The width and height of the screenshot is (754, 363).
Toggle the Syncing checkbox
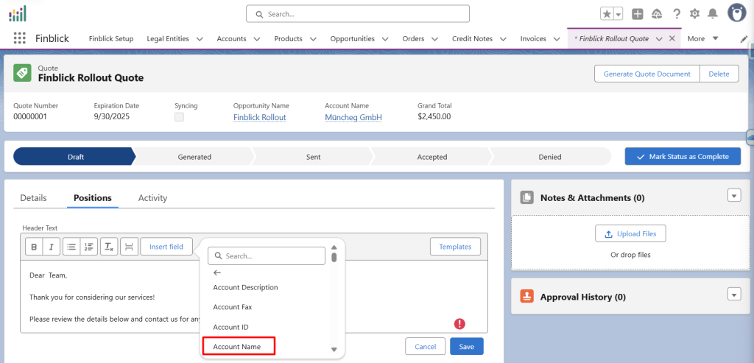pos(179,117)
